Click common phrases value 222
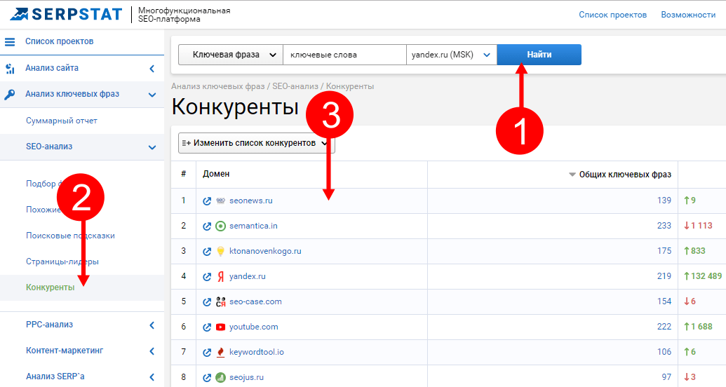 [x=664, y=327]
